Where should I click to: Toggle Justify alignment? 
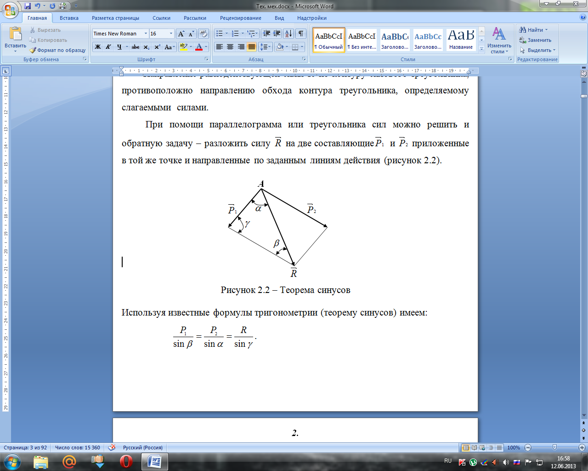pyautogui.click(x=251, y=47)
